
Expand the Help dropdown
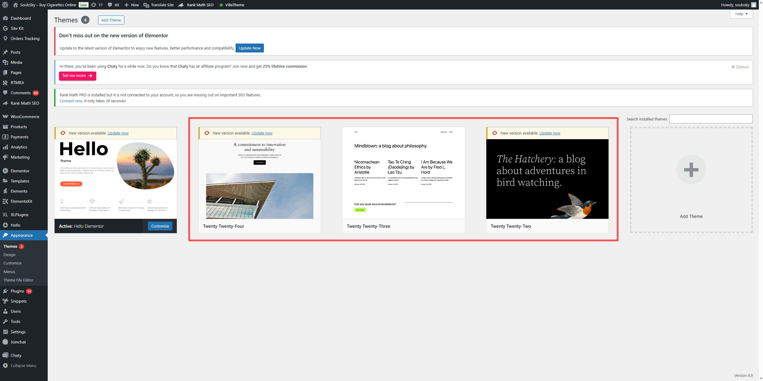tap(741, 14)
